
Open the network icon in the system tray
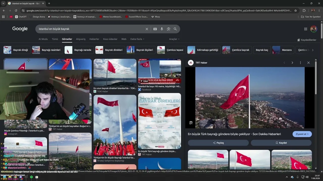[x=303, y=177]
